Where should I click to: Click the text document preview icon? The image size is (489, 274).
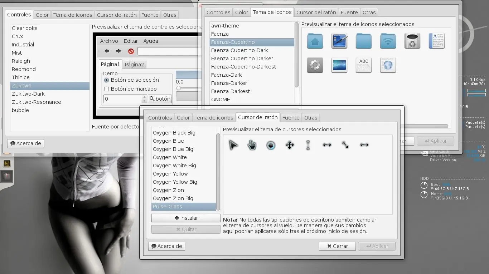437,41
